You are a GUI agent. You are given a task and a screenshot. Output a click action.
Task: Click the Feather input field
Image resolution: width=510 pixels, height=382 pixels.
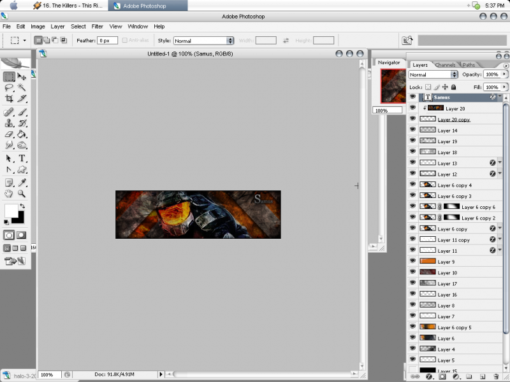[x=107, y=41]
